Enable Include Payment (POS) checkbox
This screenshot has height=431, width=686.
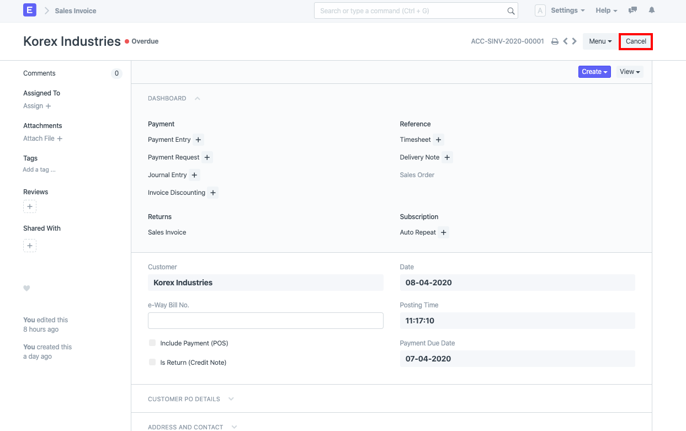click(x=152, y=343)
